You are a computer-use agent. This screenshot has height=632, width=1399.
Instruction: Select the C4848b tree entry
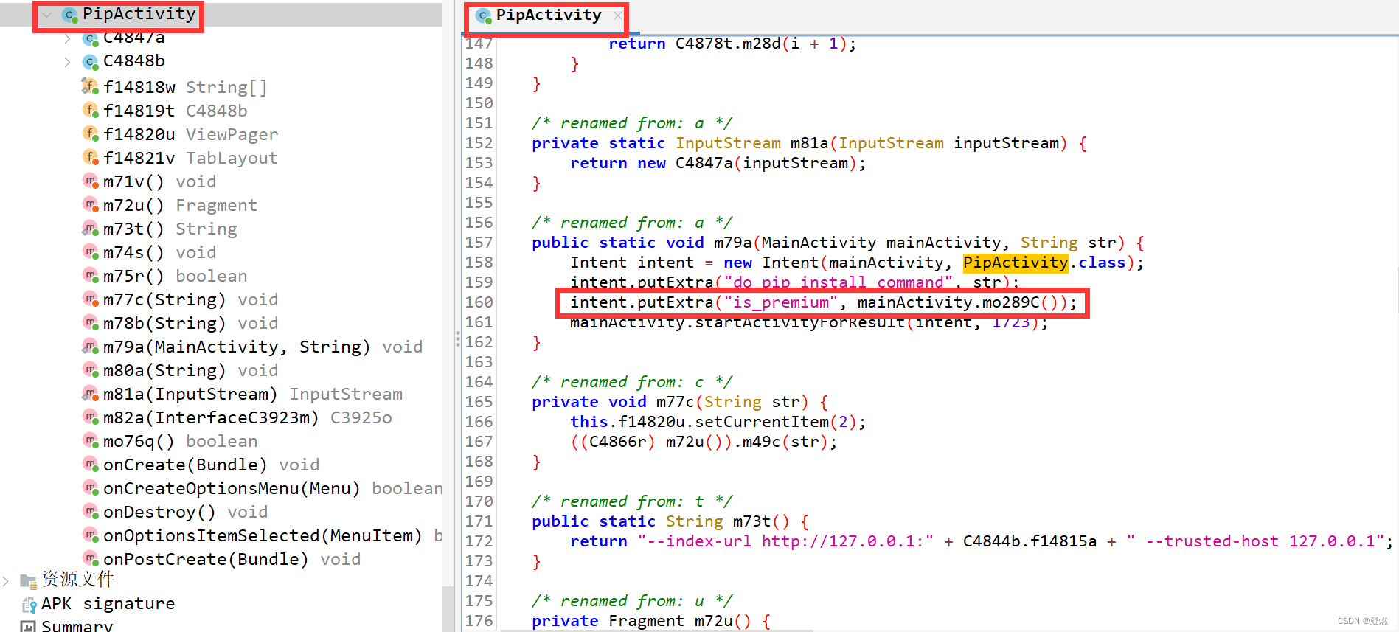[x=133, y=61]
